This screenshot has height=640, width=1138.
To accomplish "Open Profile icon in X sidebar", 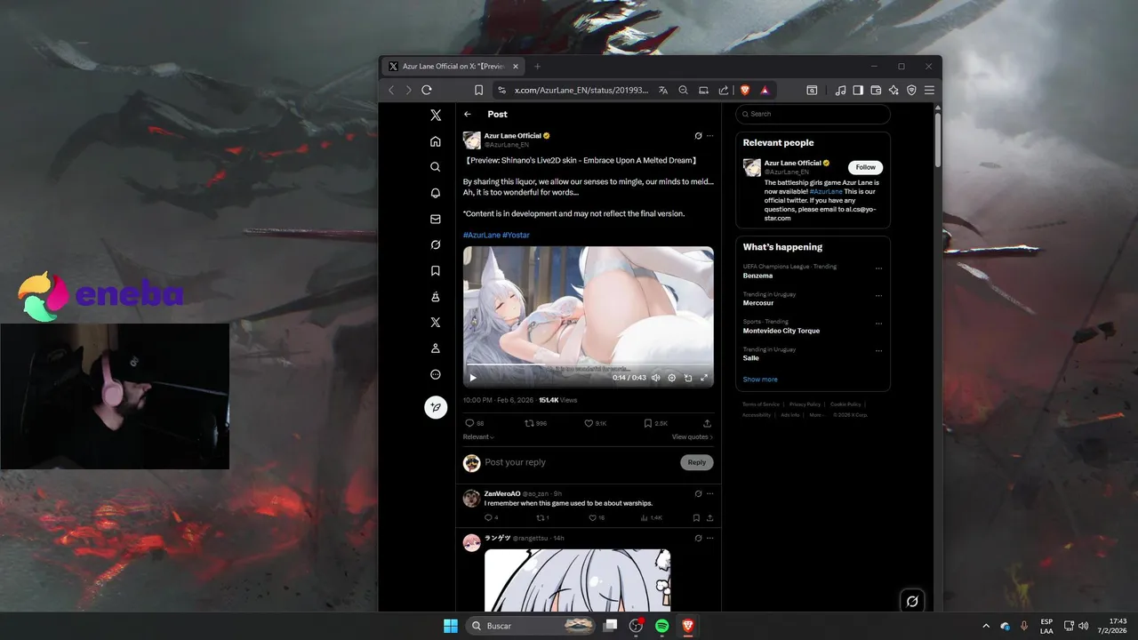I will tap(436, 348).
